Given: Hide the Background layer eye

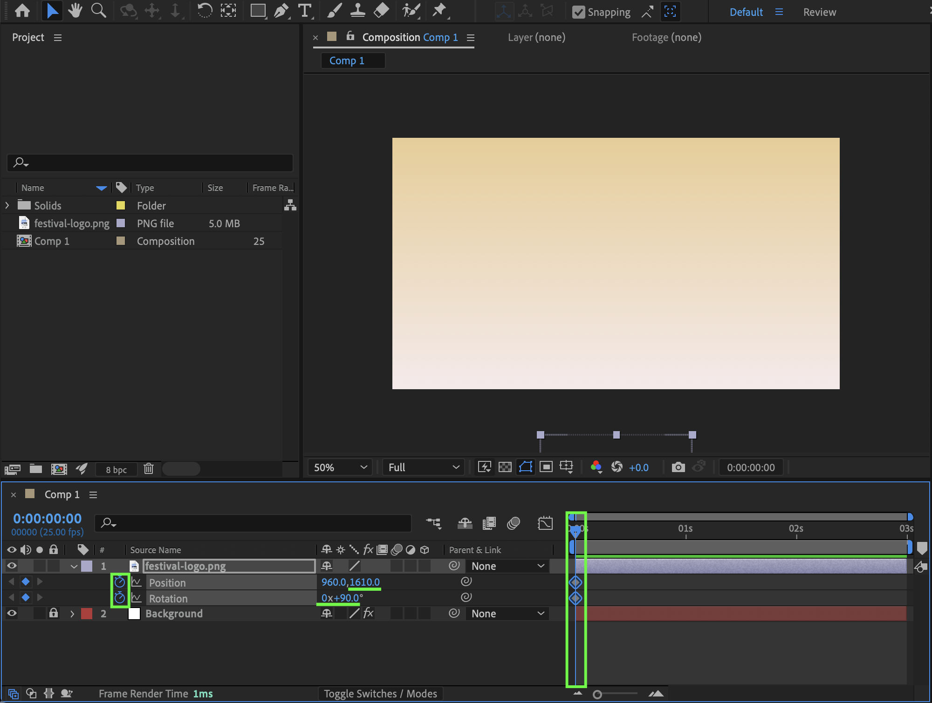Looking at the screenshot, I should [x=12, y=614].
